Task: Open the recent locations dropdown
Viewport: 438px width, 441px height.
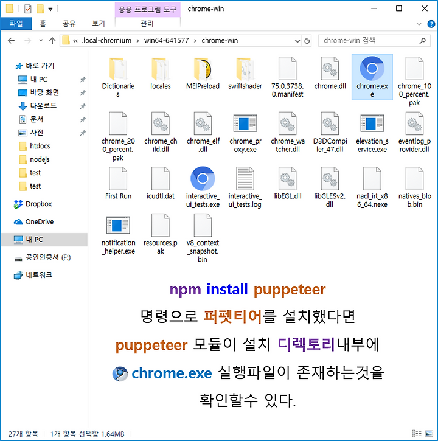Action: click(41, 41)
